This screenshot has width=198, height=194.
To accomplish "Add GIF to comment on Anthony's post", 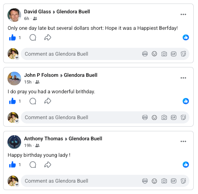I will (174, 181).
